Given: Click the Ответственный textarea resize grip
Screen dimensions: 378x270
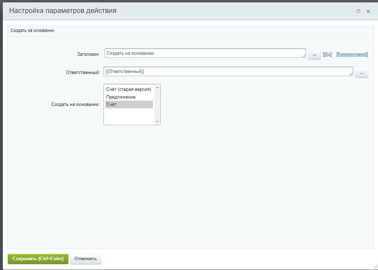Looking at the screenshot, I should click(351, 74).
